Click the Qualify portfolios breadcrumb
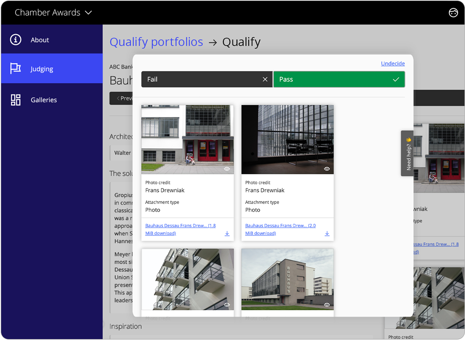 point(156,41)
